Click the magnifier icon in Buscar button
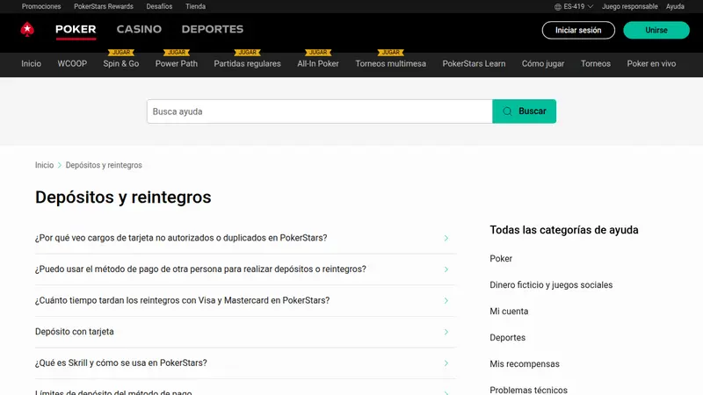This screenshot has width=703, height=395. click(507, 111)
